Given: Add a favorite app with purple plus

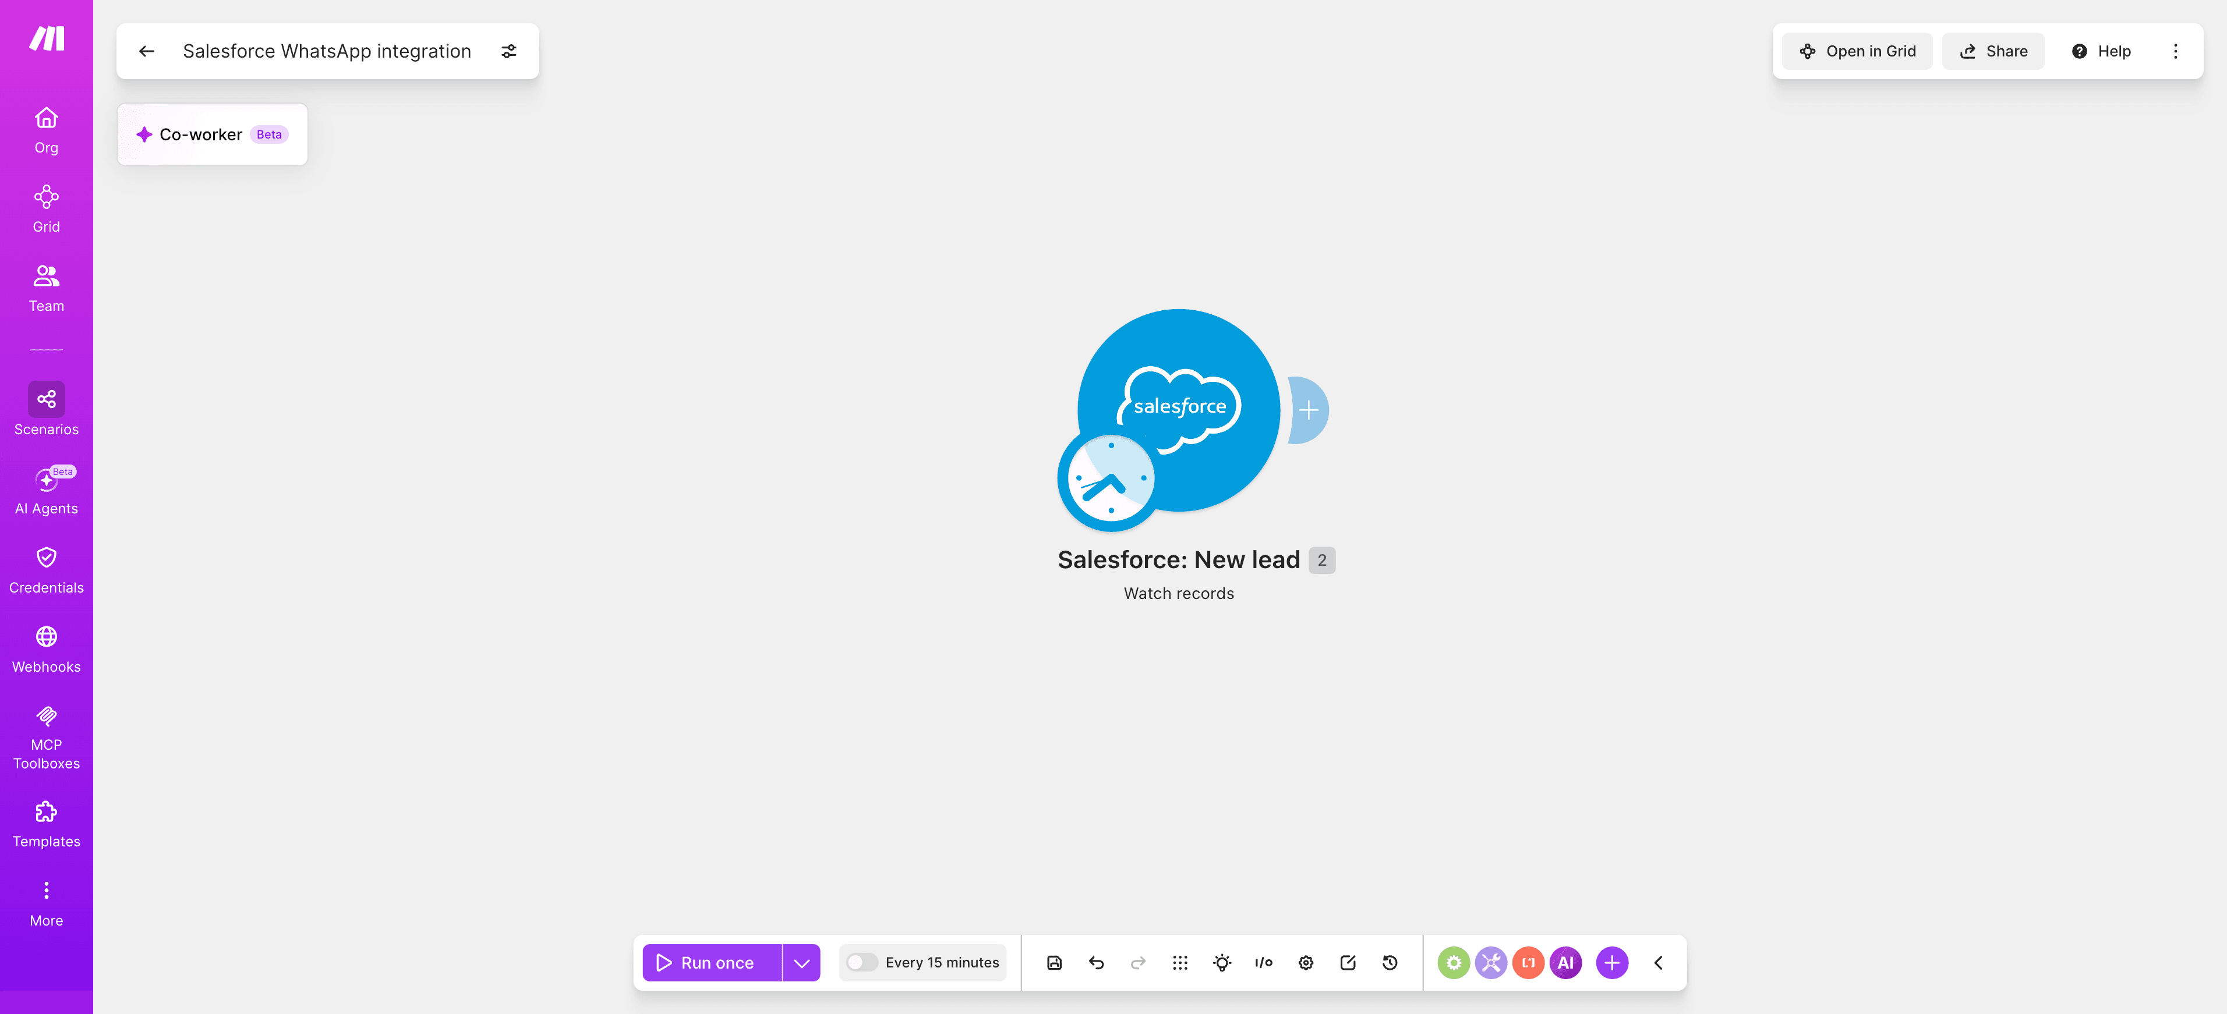Looking at the screenshot, I should pos(1613,962).
